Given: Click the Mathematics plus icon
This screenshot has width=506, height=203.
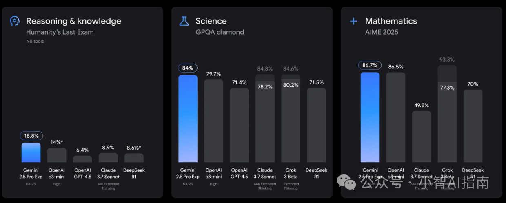Looking at the screenshot, I should [353, 21].
